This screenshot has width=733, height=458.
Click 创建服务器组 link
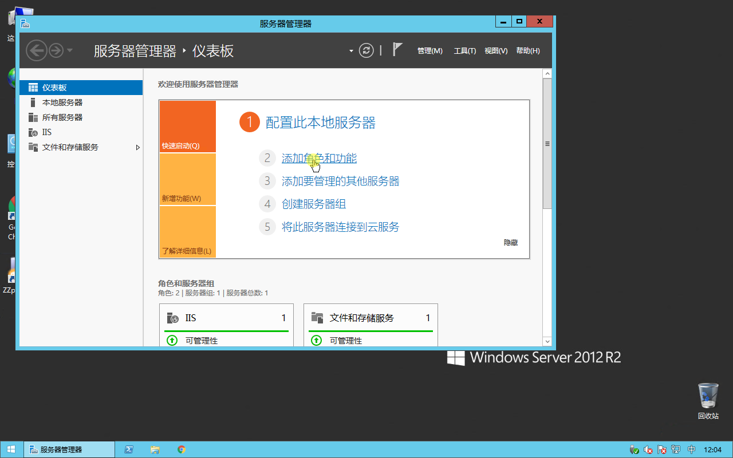click(314, 204)
